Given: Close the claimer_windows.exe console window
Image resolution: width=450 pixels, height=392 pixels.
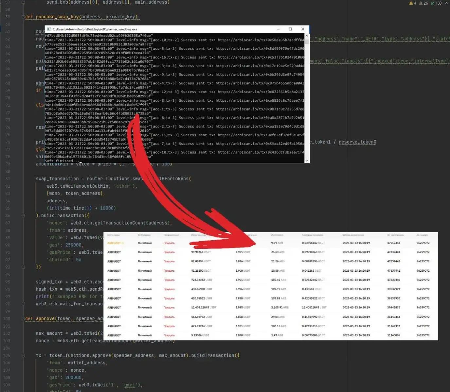Looking at the screenshot, I should (302, 29).
